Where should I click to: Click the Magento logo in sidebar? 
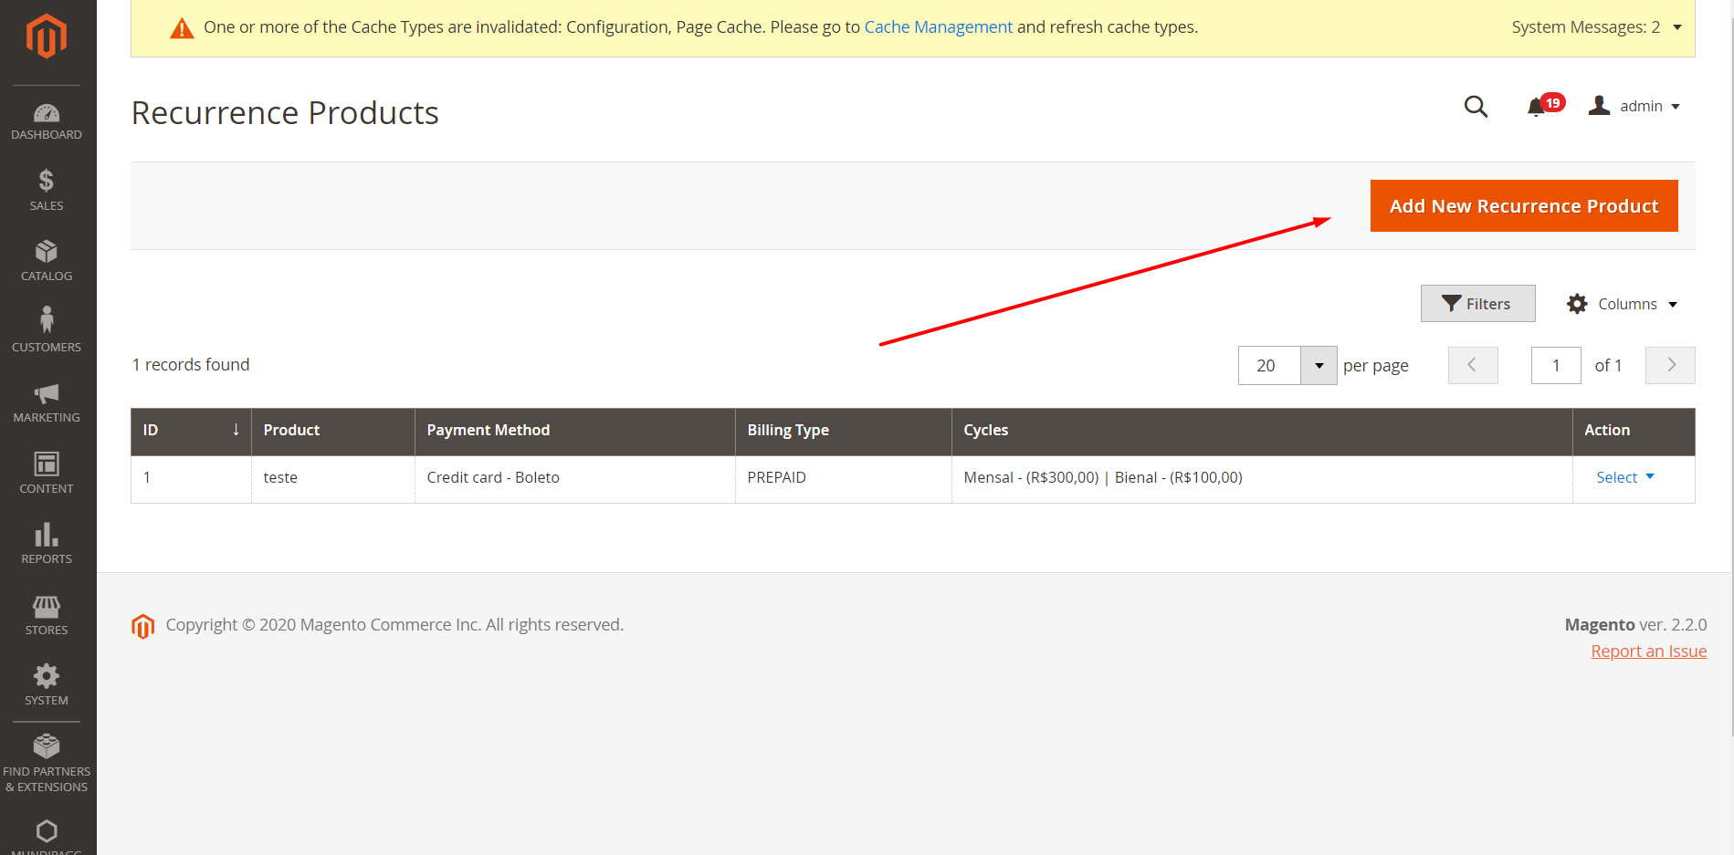[x=47, y=36]
